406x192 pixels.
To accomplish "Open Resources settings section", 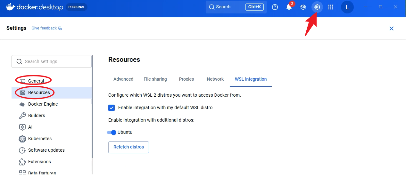I will point(52,92).
